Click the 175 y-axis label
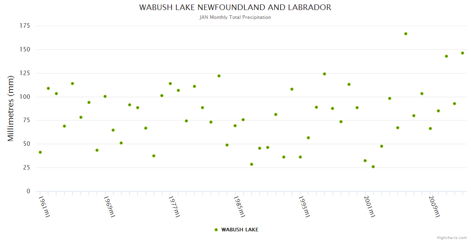The height and width of the screenshot is (241, 471). click(25, 26)
